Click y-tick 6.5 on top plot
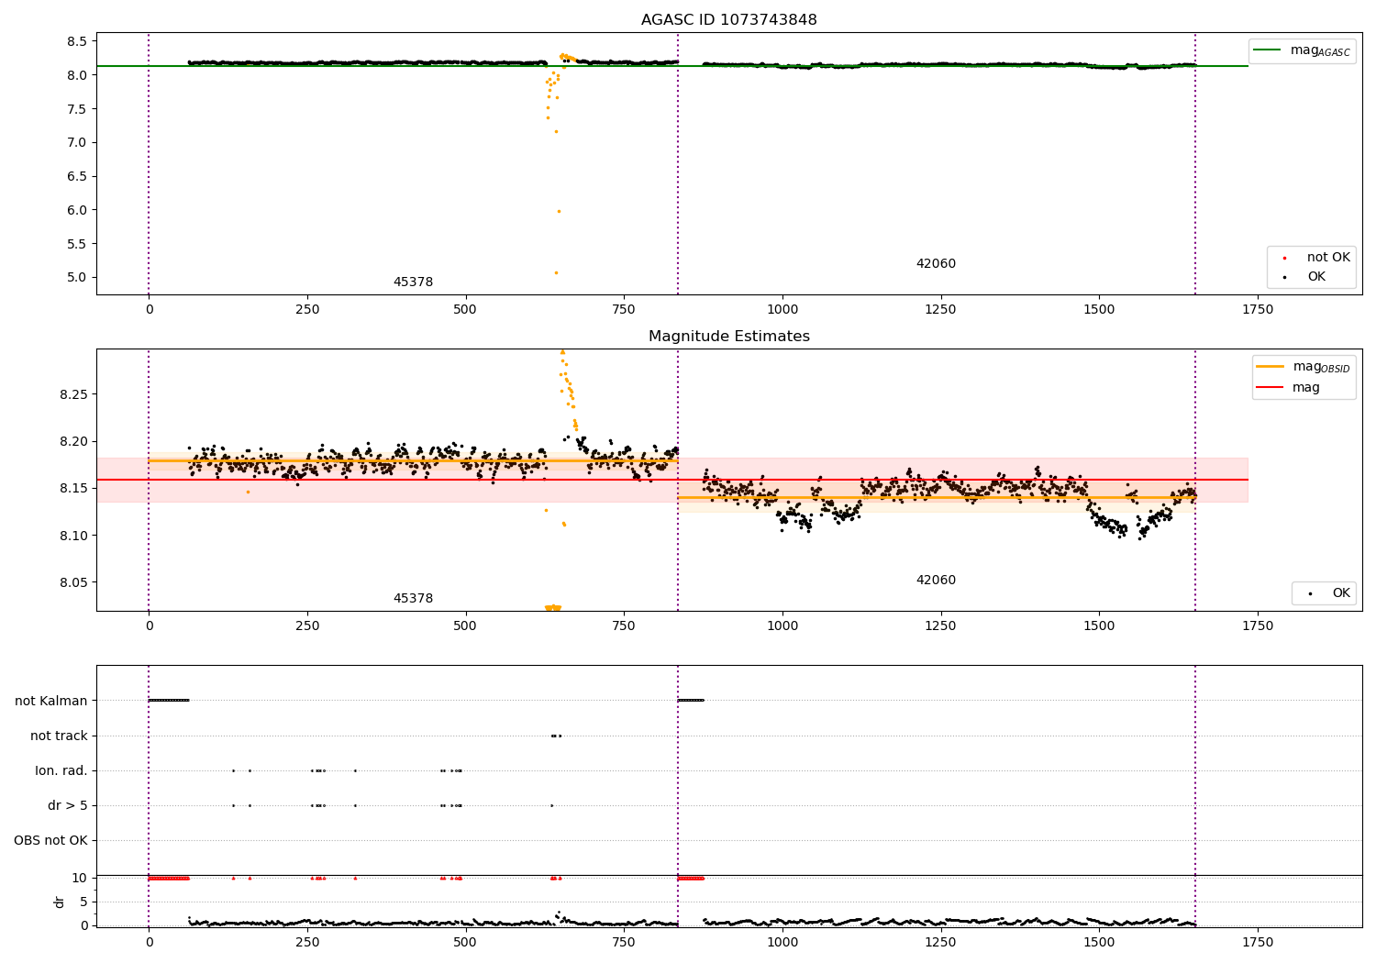1376x963 pixels. point(77,176)
